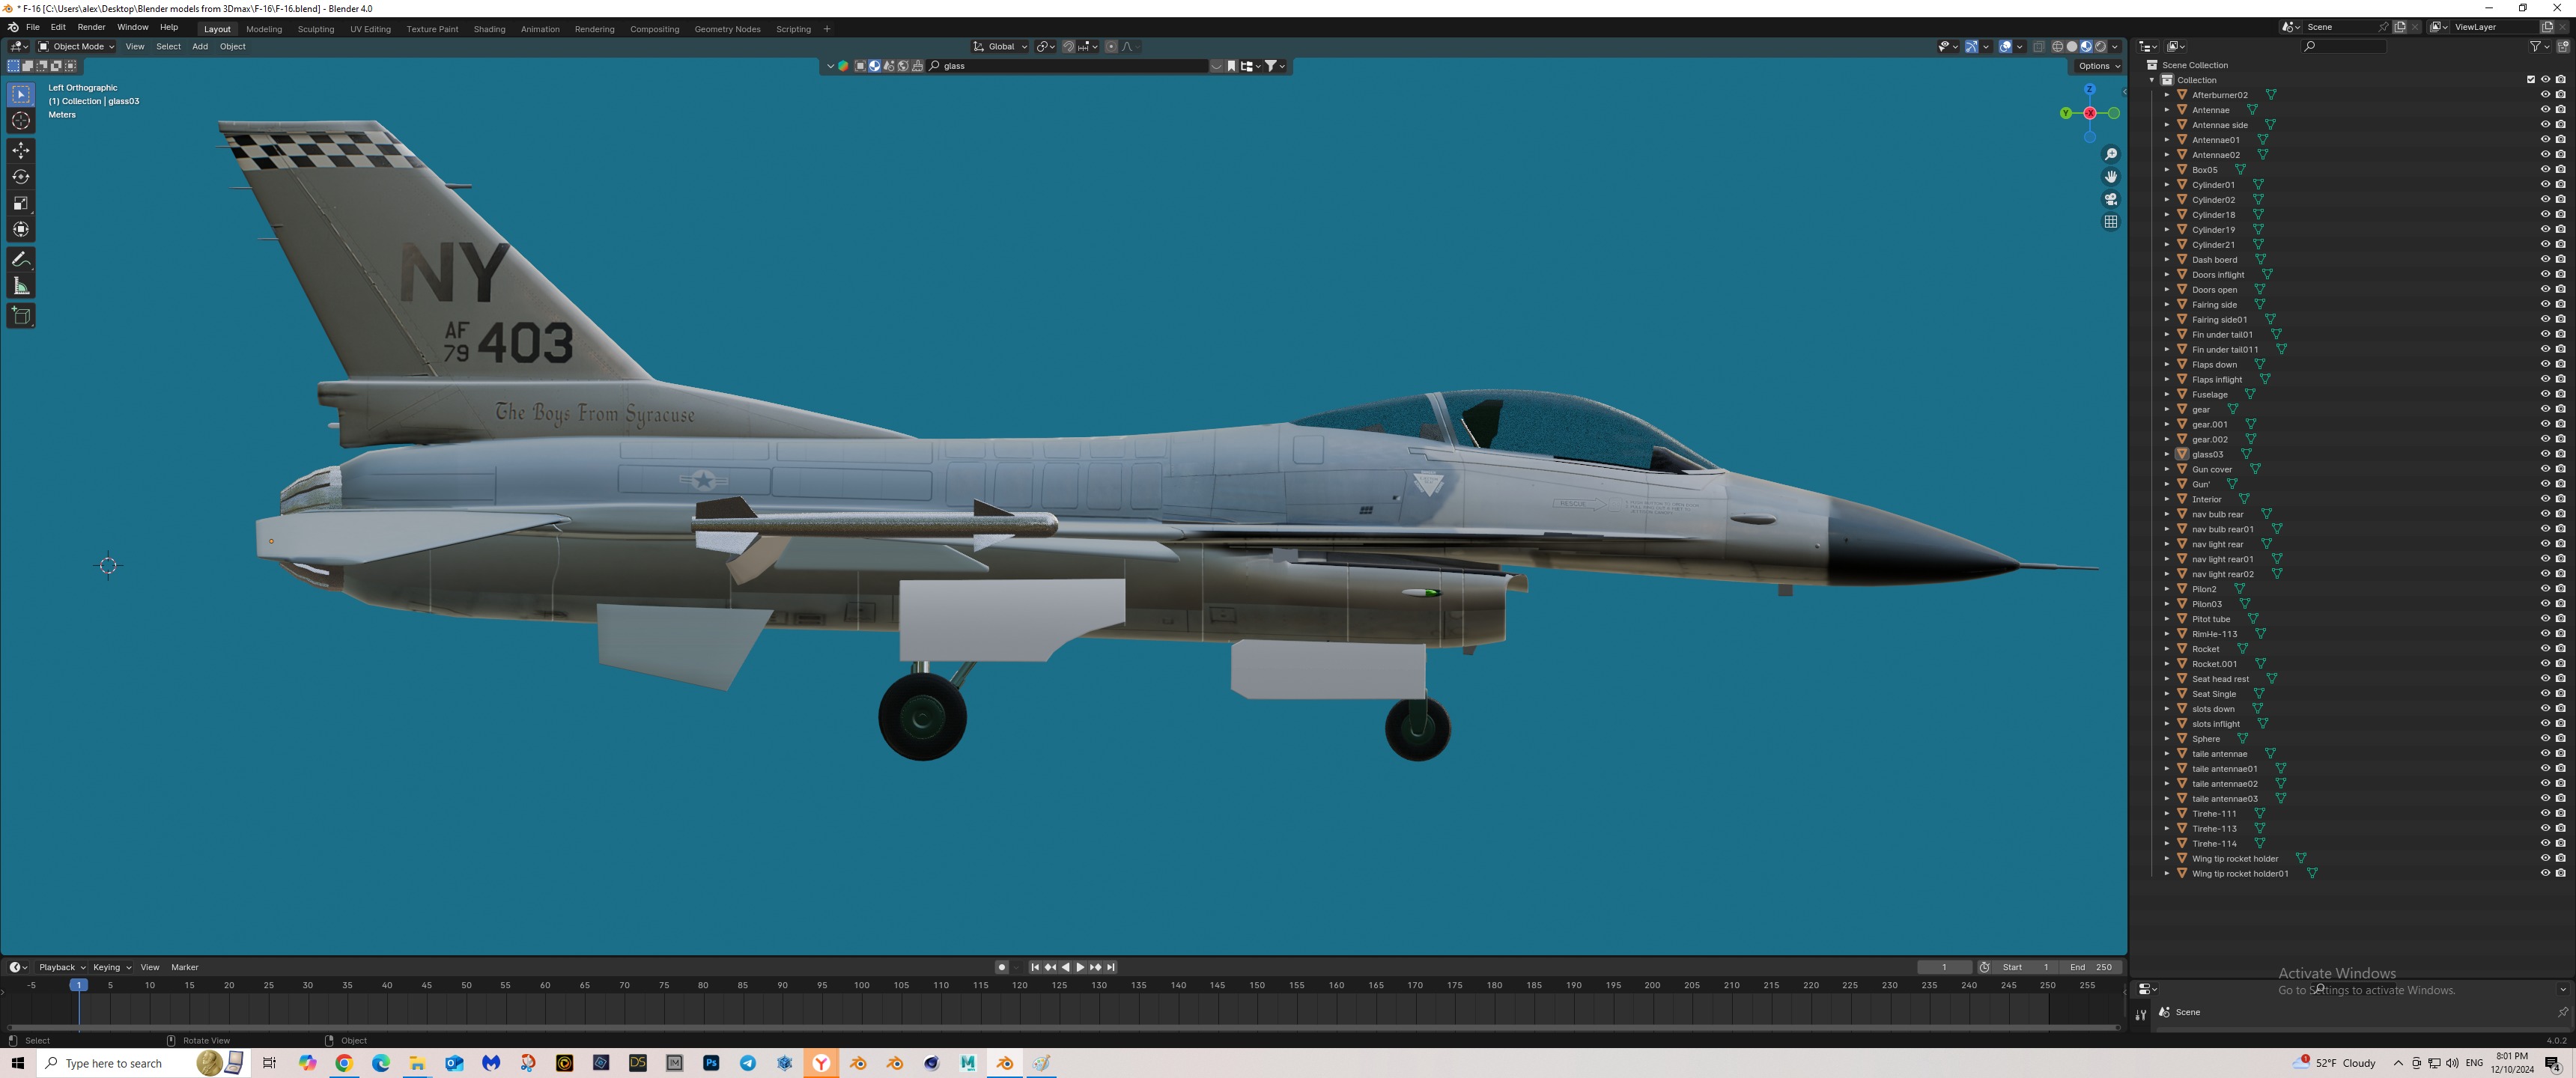This screenshot has height=1078, width=2576.
Task: Open the viewport Add menu
Action: click(200, 46)
